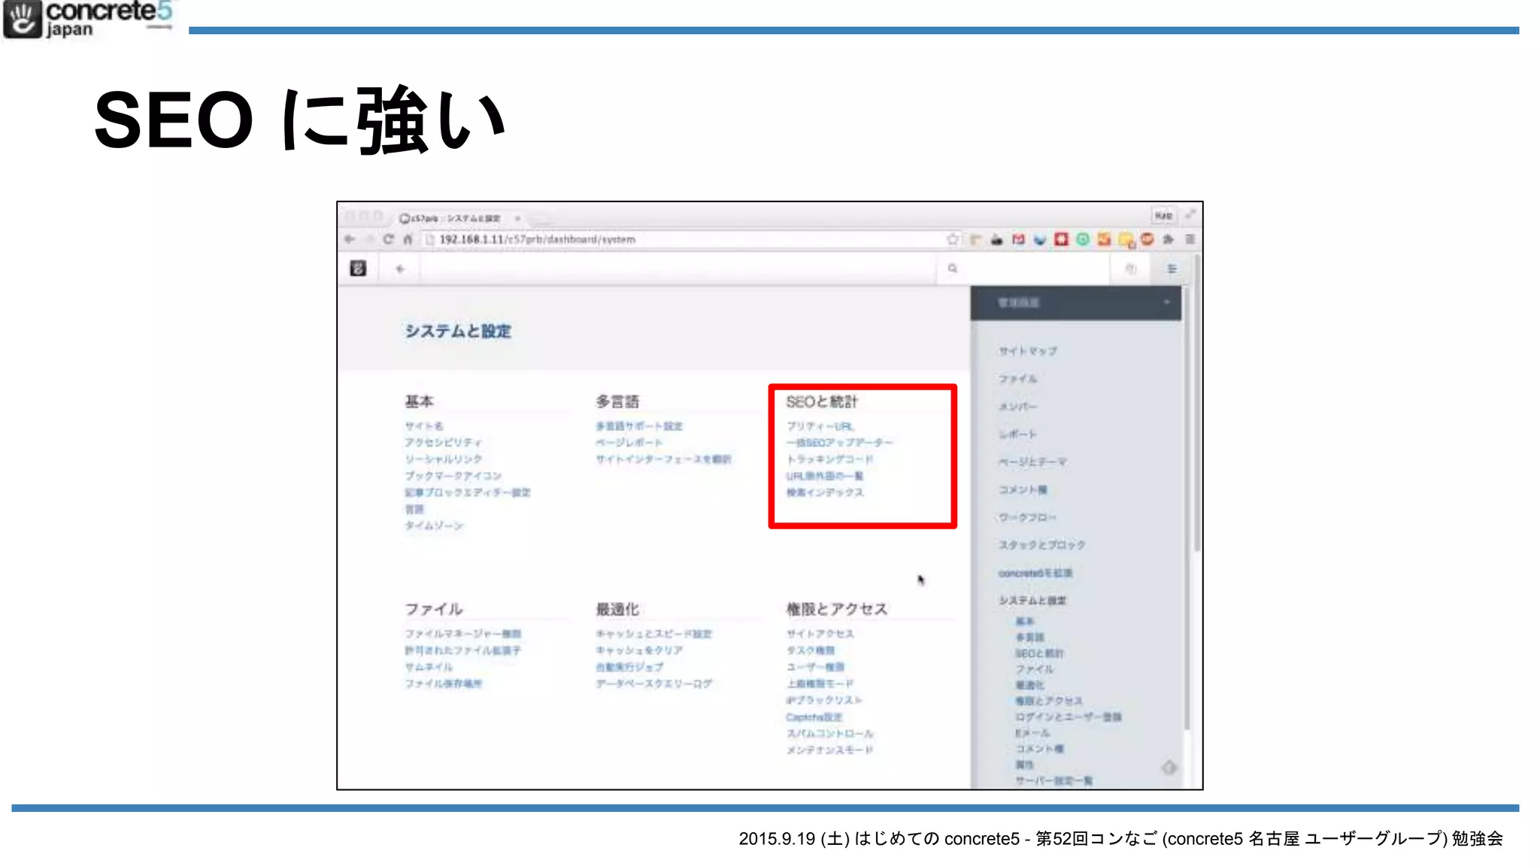Click the search magnifier in the concrete5 toolbar

[953, 268]
